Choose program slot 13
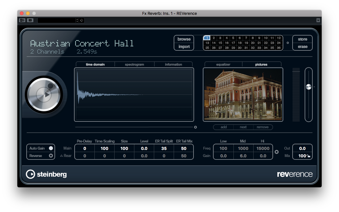Screen dimensions: 339x212 pos(207,43)
